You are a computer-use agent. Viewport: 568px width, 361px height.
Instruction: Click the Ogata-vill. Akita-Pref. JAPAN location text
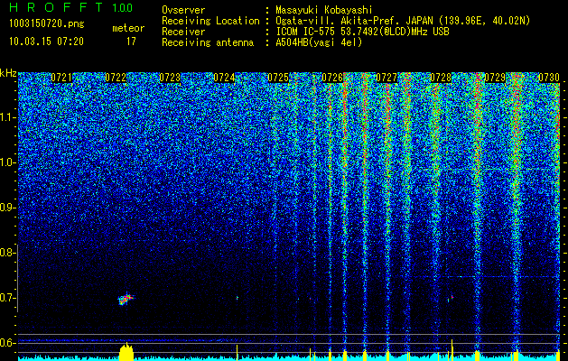click(403, 21)
